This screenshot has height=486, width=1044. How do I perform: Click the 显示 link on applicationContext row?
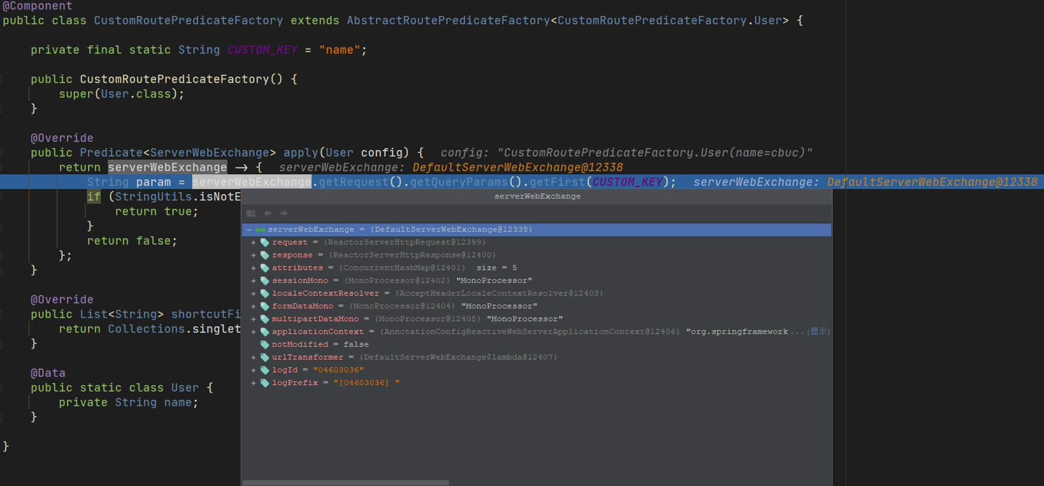(x=819, y=331)
